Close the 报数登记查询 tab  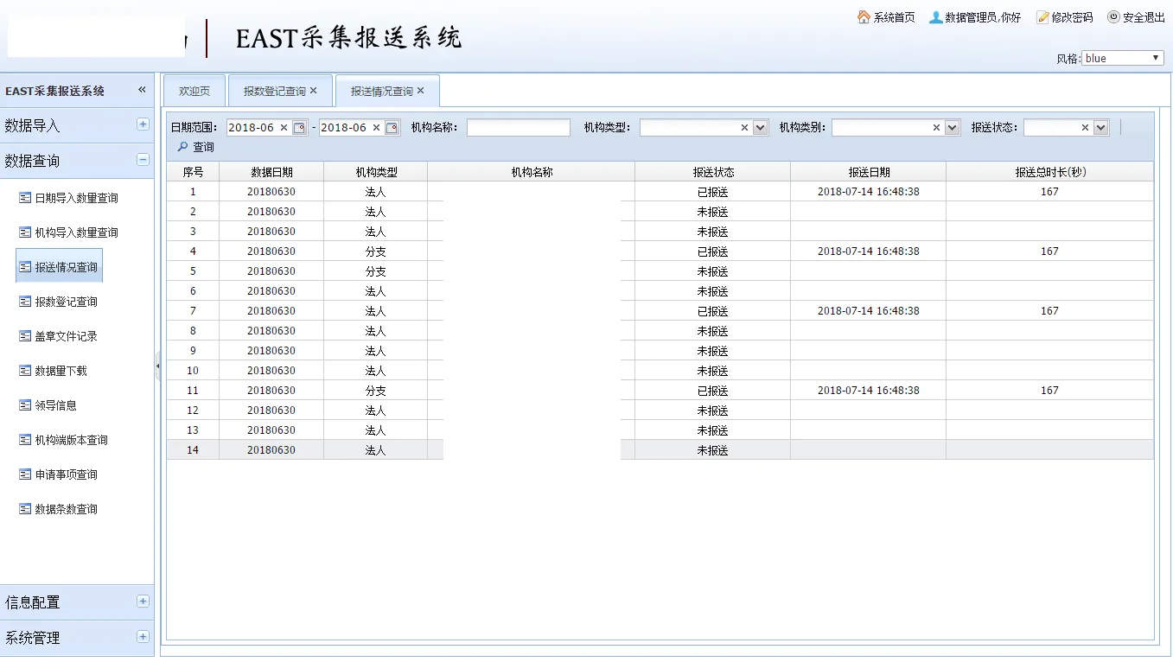tap(314, 91)
